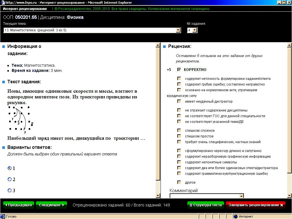Viewport: 292px width, 219px height.
Task: Select answer option 2
Action: [9, 179]
